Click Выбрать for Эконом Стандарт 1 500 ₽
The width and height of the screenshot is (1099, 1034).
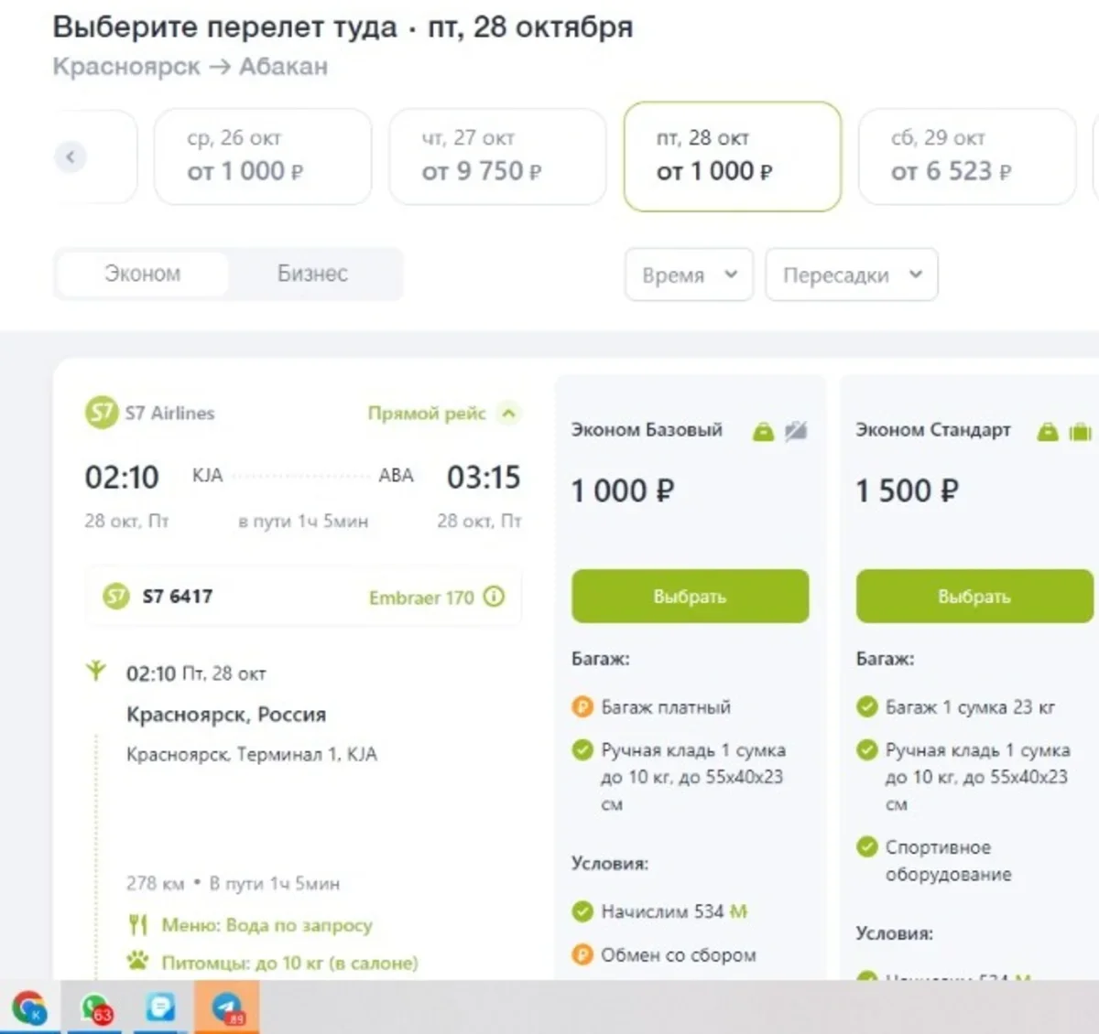(x=974, y=597)
